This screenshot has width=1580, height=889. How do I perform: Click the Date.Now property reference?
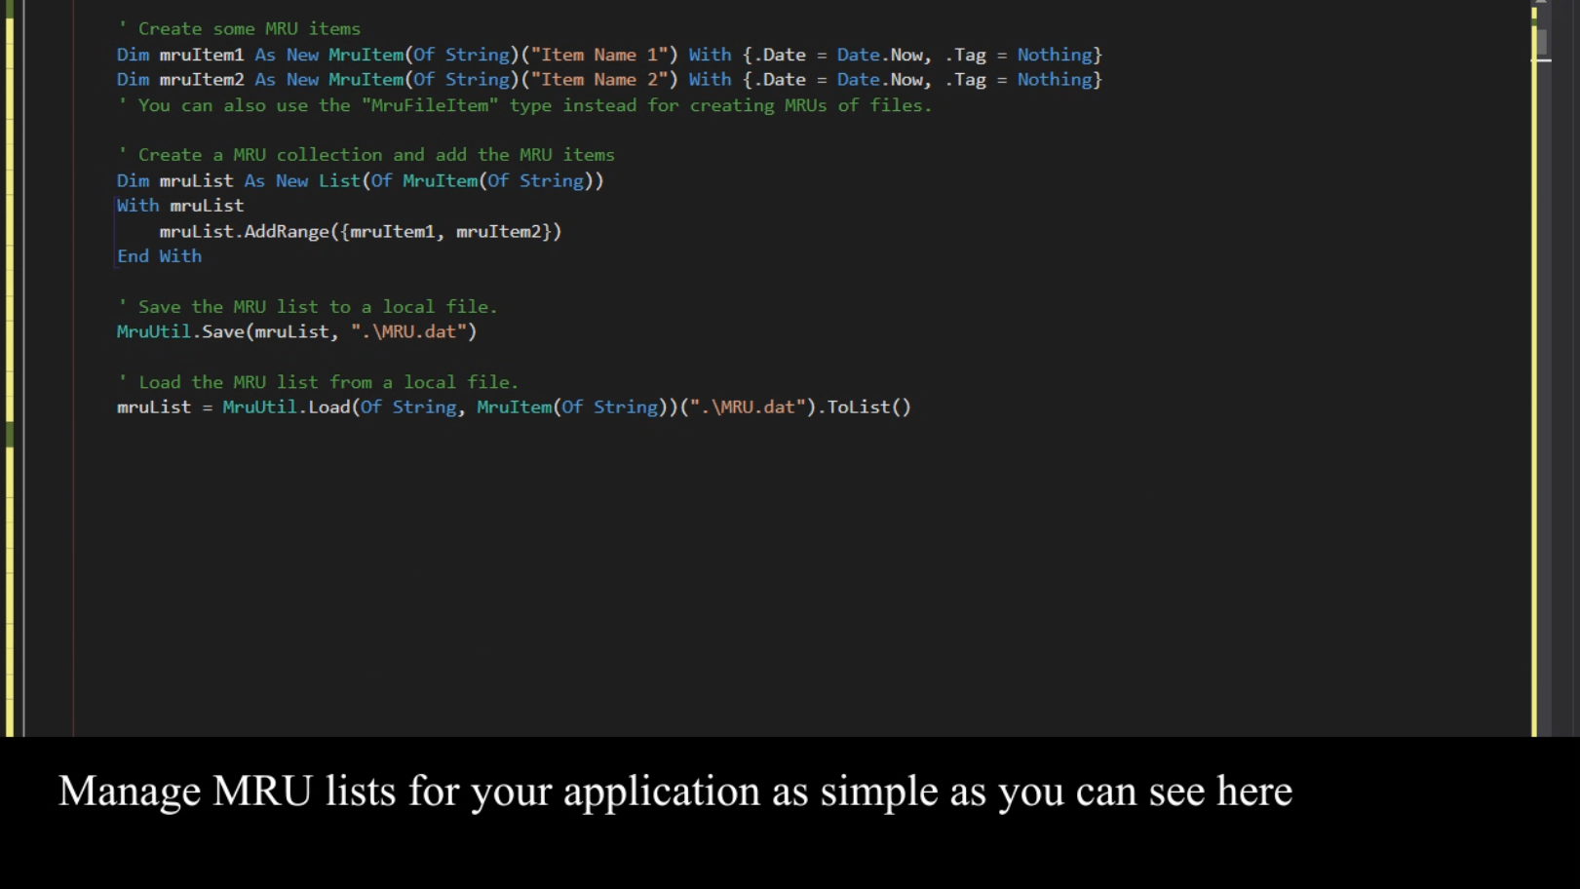(880, 55)
